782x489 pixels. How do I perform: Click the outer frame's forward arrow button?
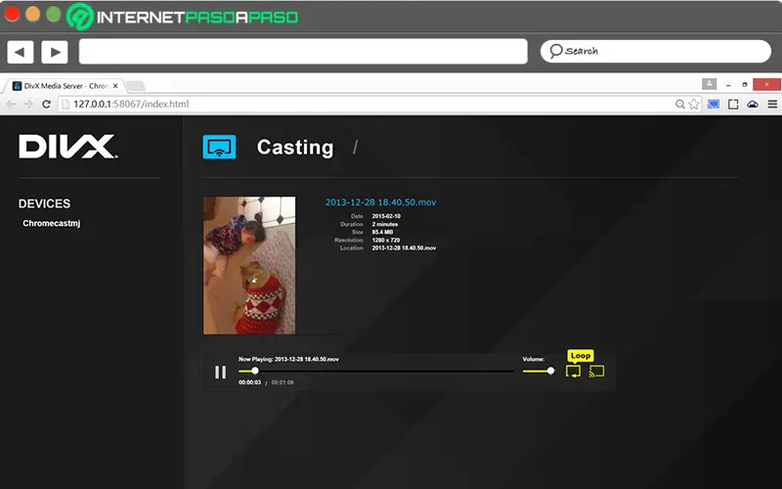[x=55, y=52]
